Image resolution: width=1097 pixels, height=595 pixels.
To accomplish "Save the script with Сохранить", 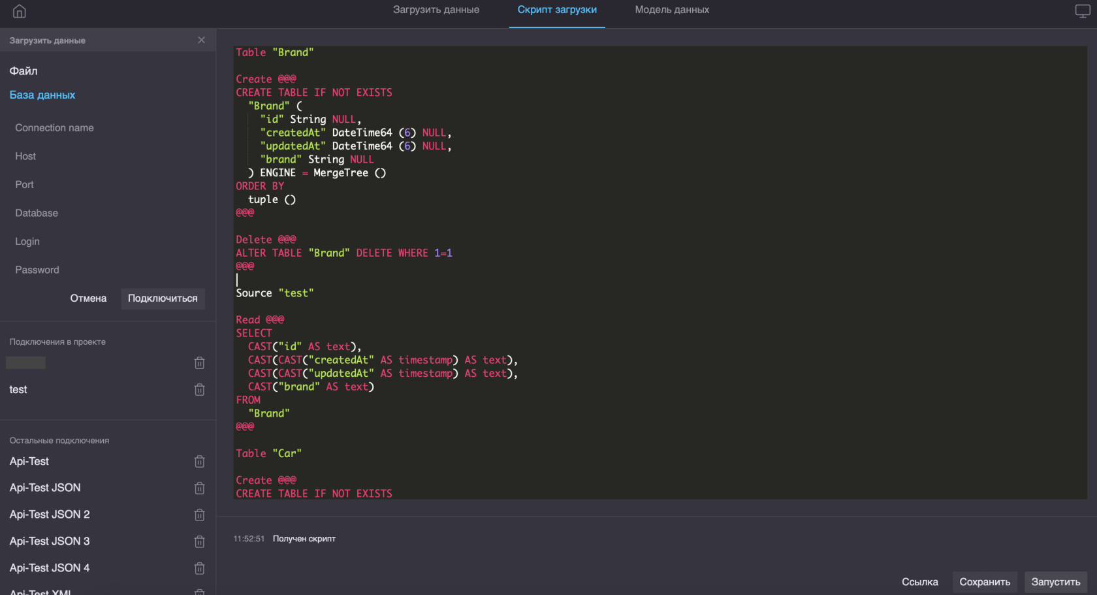I will (x=985, y=582).
